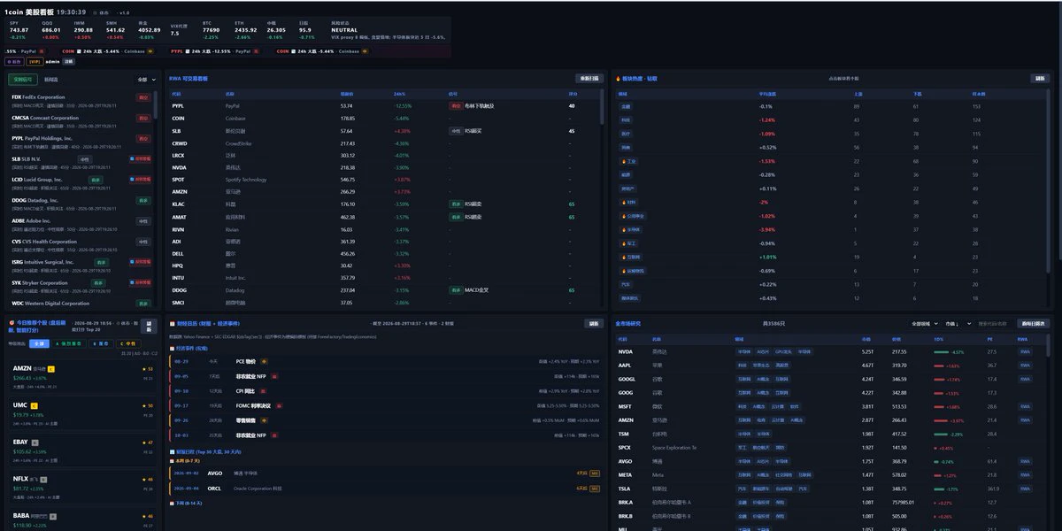Sort RWA table by 24h% column
This screenshot has height=531, width=1062.
399,93
